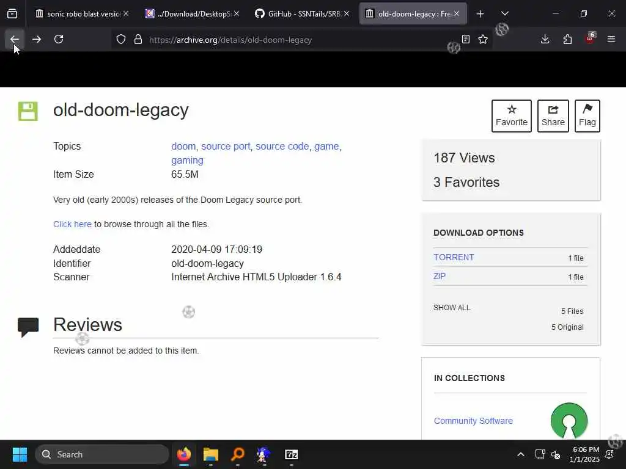Screen dimensions: 626x469
Task: Toggle reader view icon in address bar
Action: 465,40
